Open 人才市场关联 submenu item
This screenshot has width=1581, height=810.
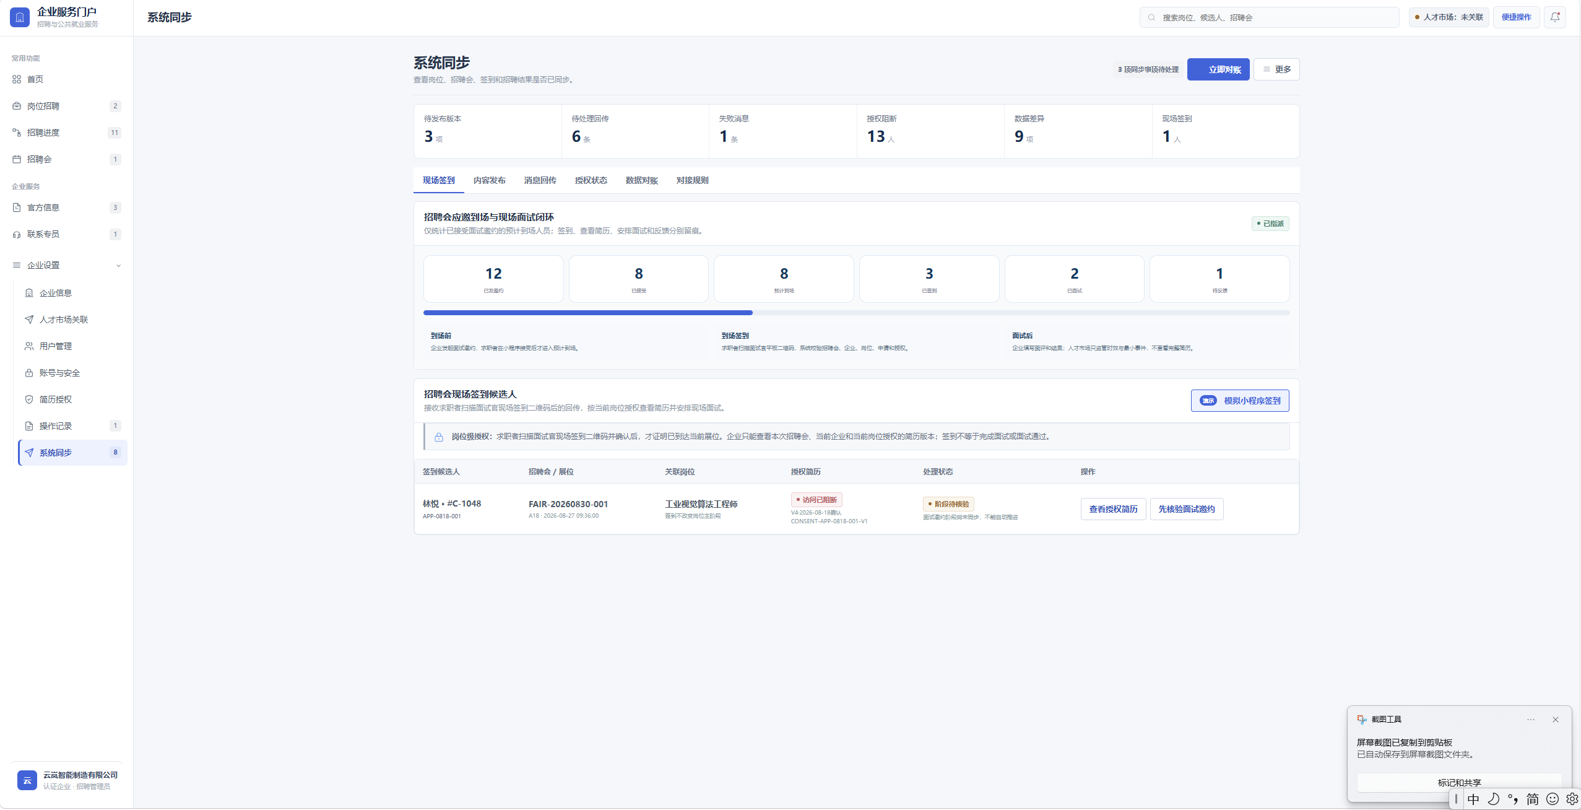coord(72,320)
